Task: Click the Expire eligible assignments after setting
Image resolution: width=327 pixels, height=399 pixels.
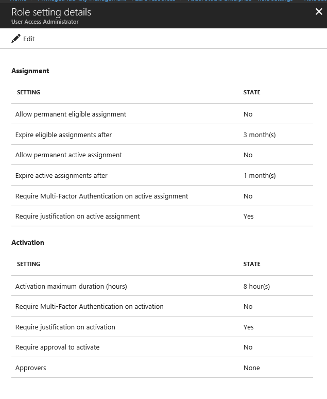Action: click(x=63, y=135)
